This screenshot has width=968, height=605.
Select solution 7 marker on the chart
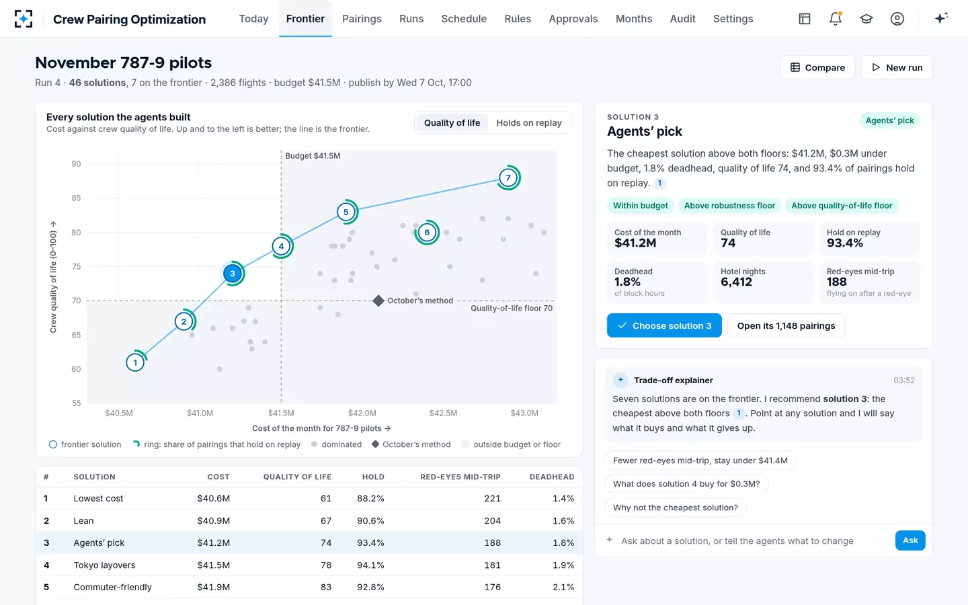click(508, 178)
